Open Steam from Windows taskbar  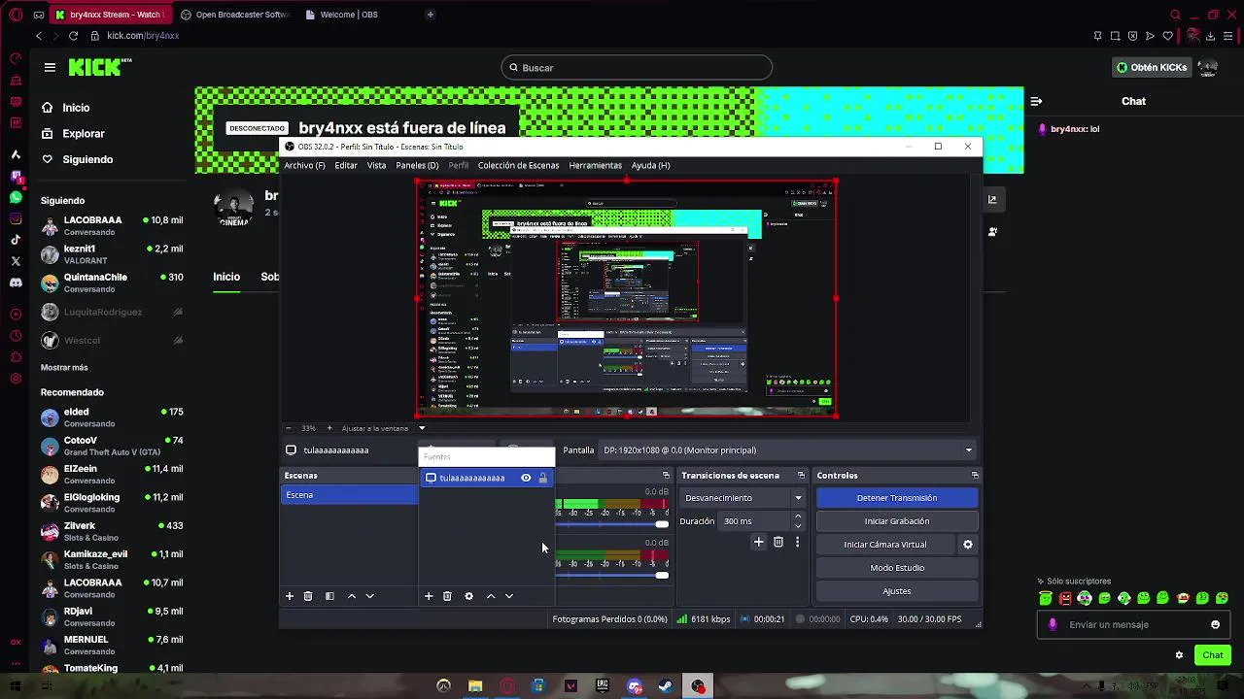pos(666,686)
